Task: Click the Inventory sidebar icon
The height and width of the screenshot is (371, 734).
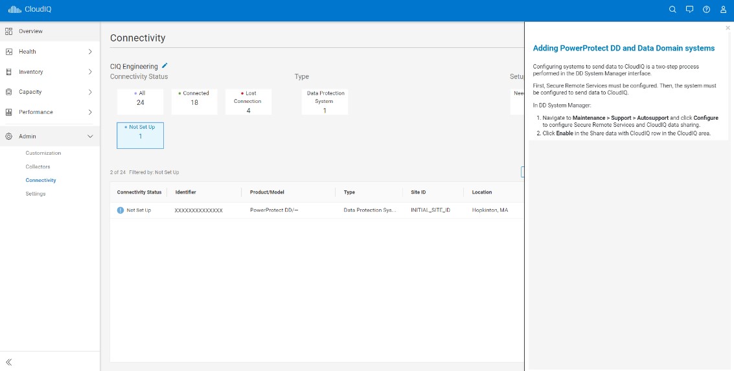Action: [9, 72]
